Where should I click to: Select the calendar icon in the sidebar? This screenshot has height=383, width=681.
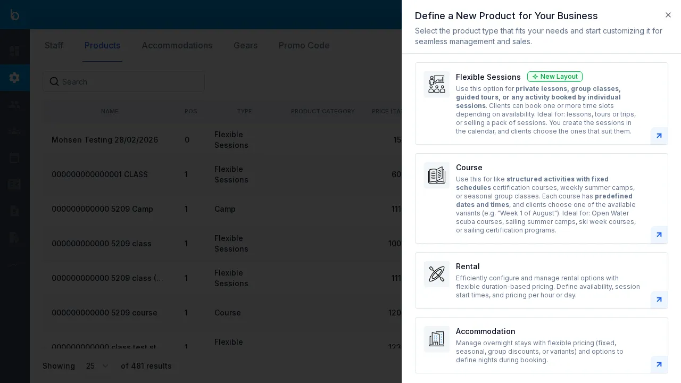click(14, 157)
